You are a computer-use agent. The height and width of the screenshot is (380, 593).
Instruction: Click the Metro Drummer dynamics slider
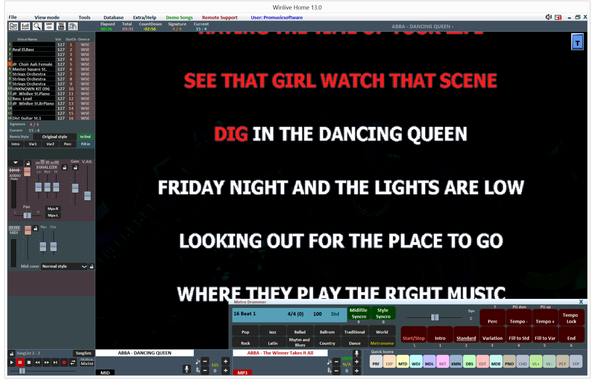tap(435, 317)
